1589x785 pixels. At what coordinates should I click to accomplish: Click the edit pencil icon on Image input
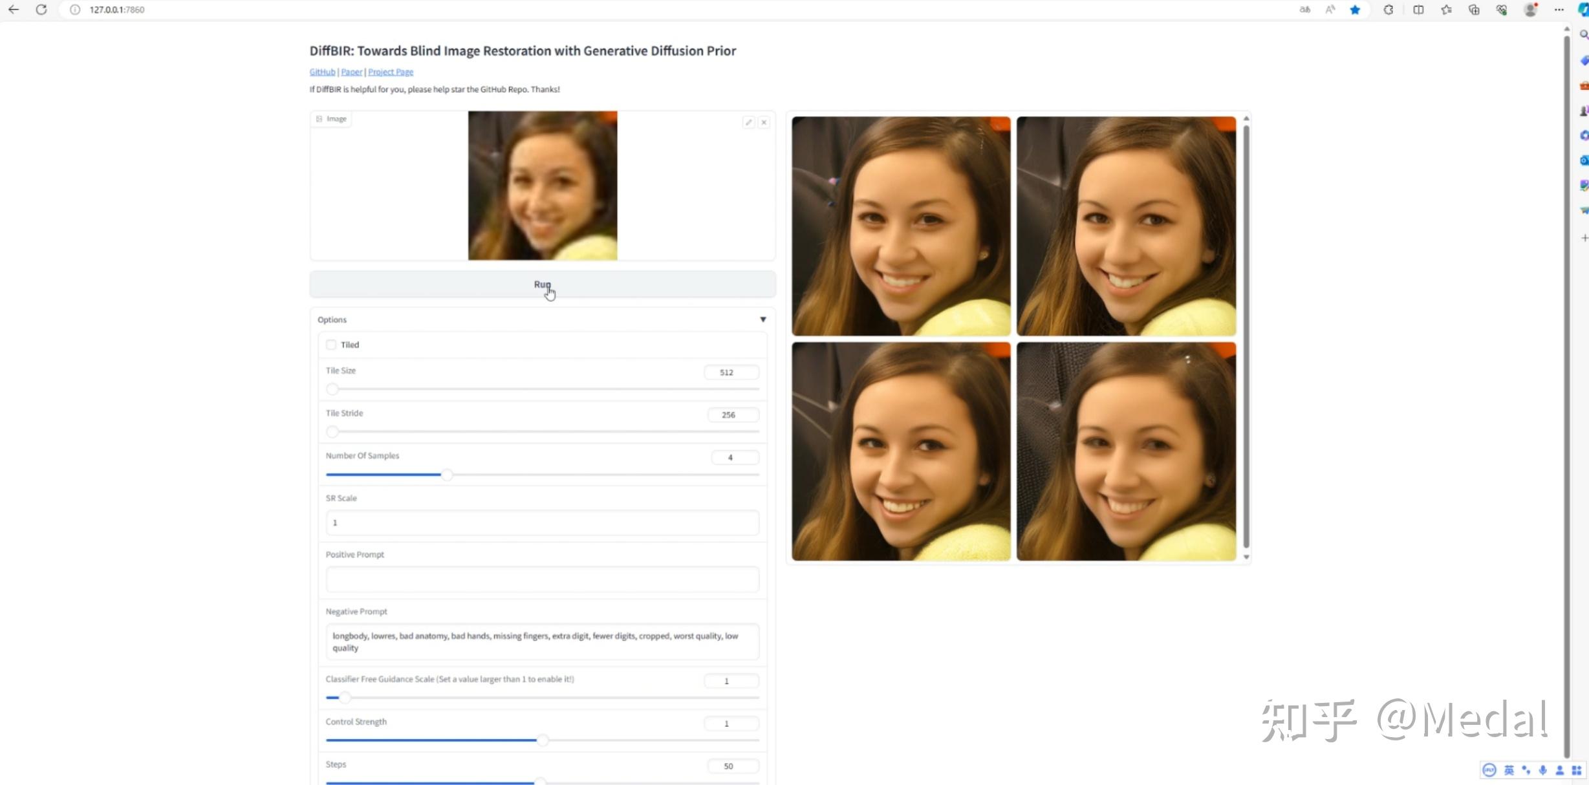[x=748, y=122]
